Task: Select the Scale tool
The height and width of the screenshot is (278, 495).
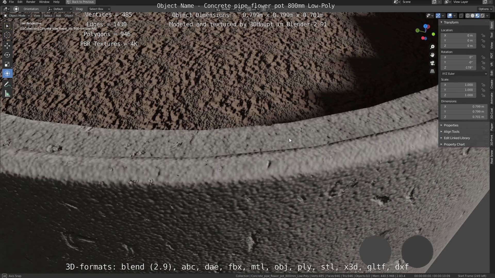Action: click(x=7, y=64)
